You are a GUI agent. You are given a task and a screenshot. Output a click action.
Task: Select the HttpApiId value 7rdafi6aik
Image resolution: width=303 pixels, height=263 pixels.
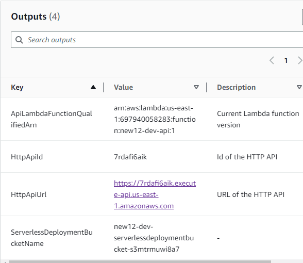coord(130,157)
